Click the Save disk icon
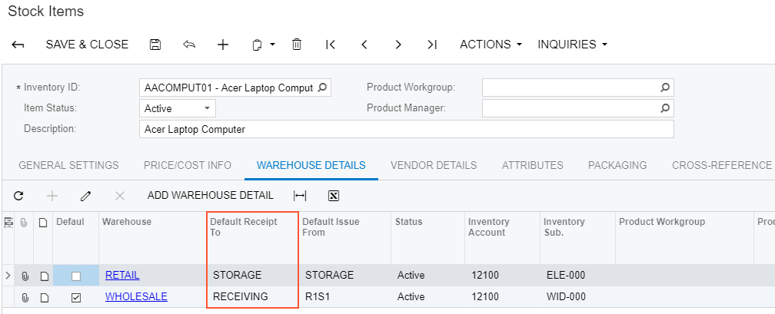Image resolution: width=775 pixels, height=314 pixels. (x=155, y=45)
